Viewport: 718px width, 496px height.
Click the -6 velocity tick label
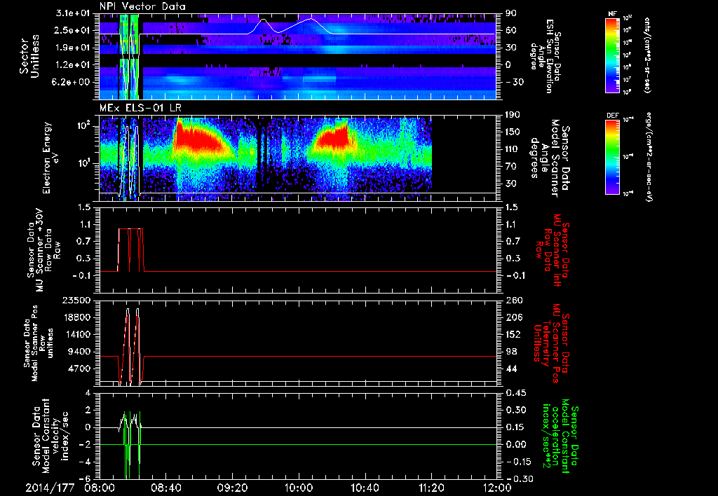click(x=85, y=478)
